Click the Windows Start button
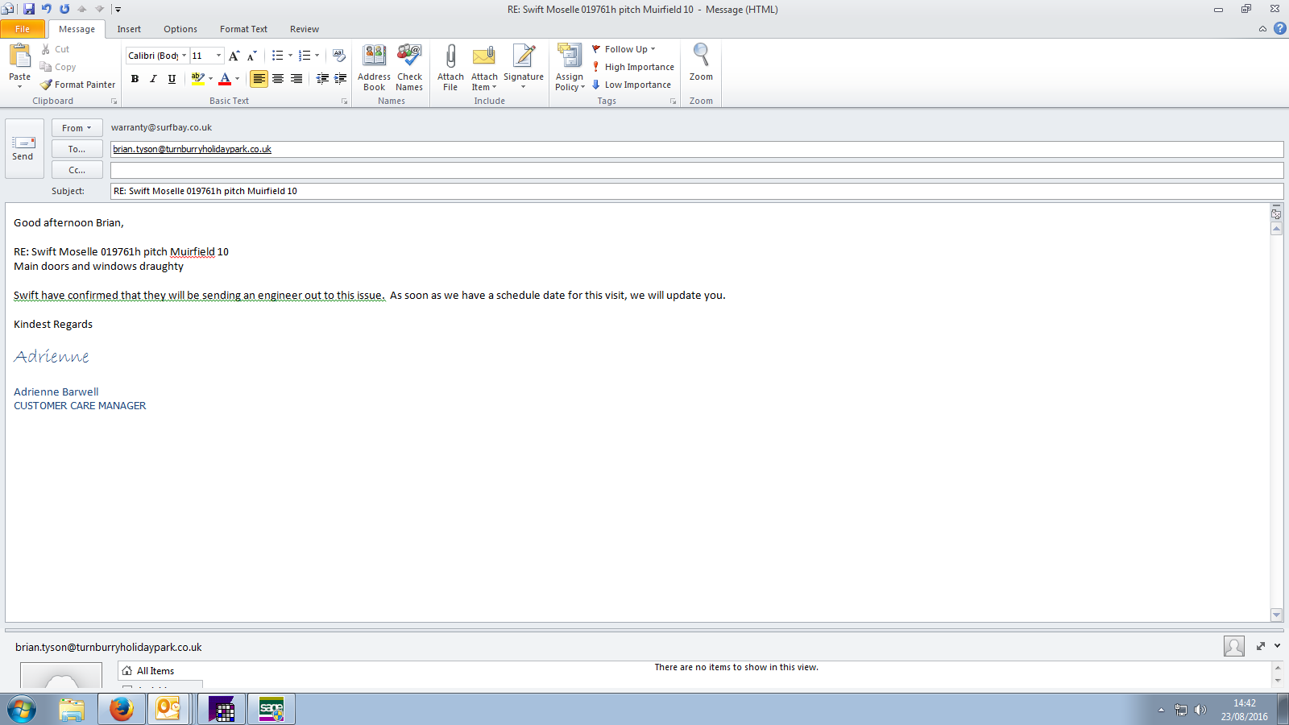Viewport: 1289px width, 725px height. coord(22,710)
